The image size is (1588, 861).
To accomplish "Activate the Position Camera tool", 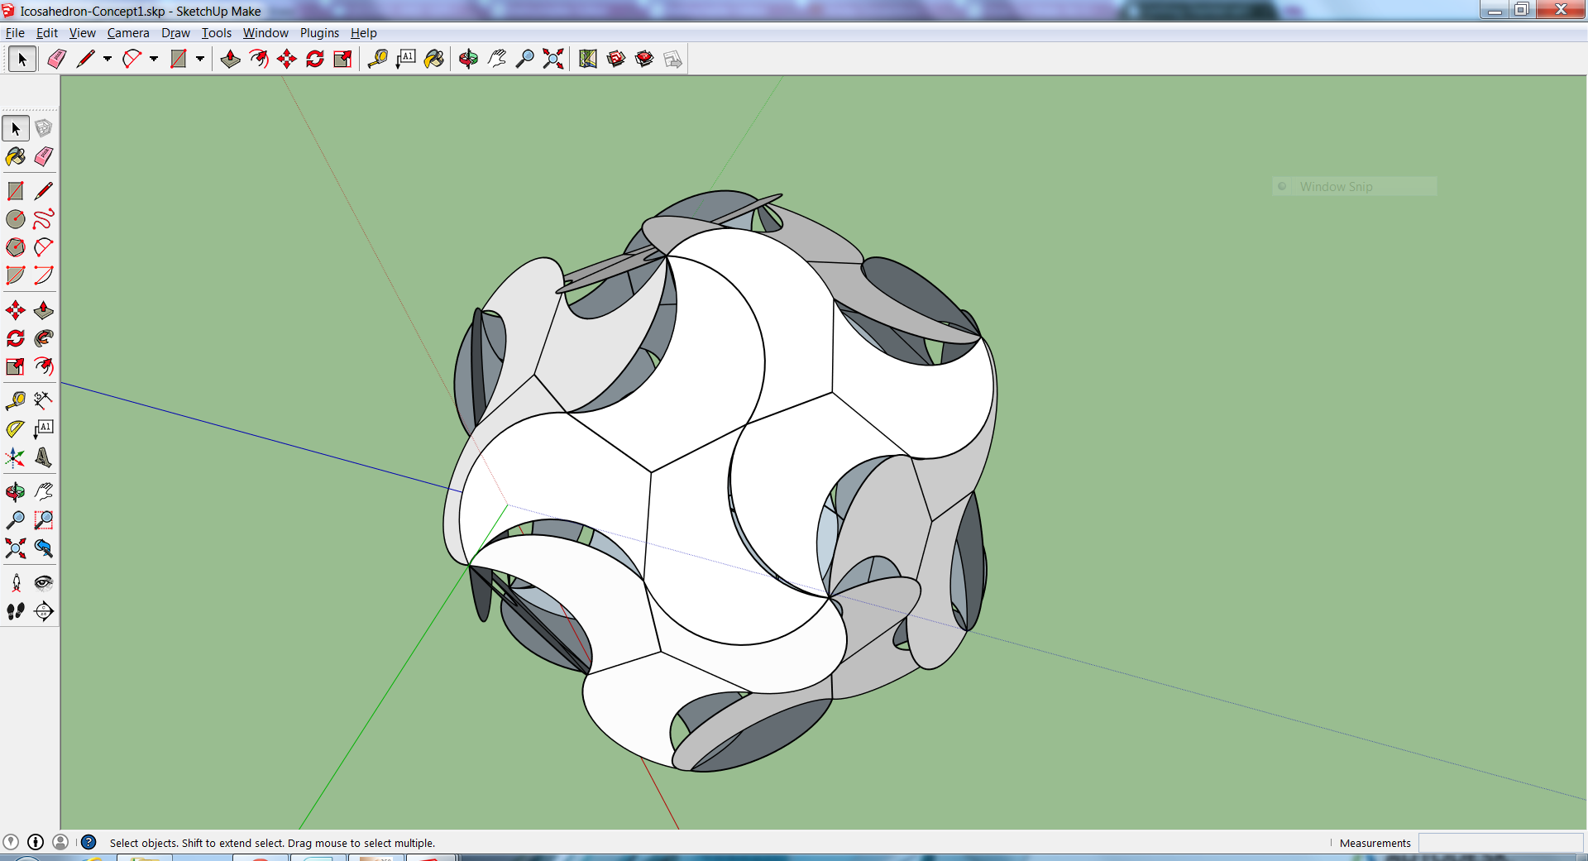I will [16, 583].
